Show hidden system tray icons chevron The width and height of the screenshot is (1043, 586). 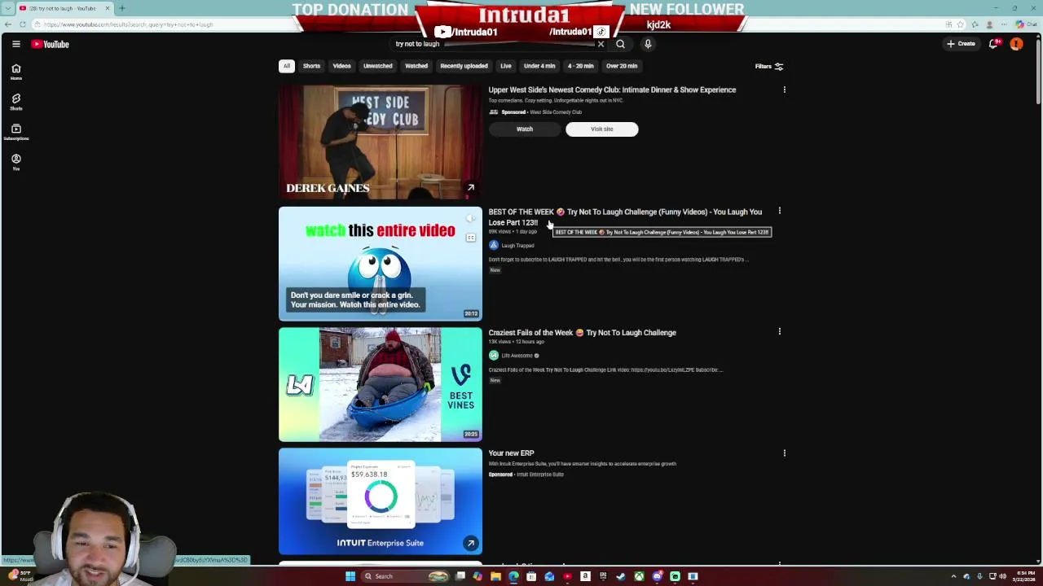tap(953, 576)
